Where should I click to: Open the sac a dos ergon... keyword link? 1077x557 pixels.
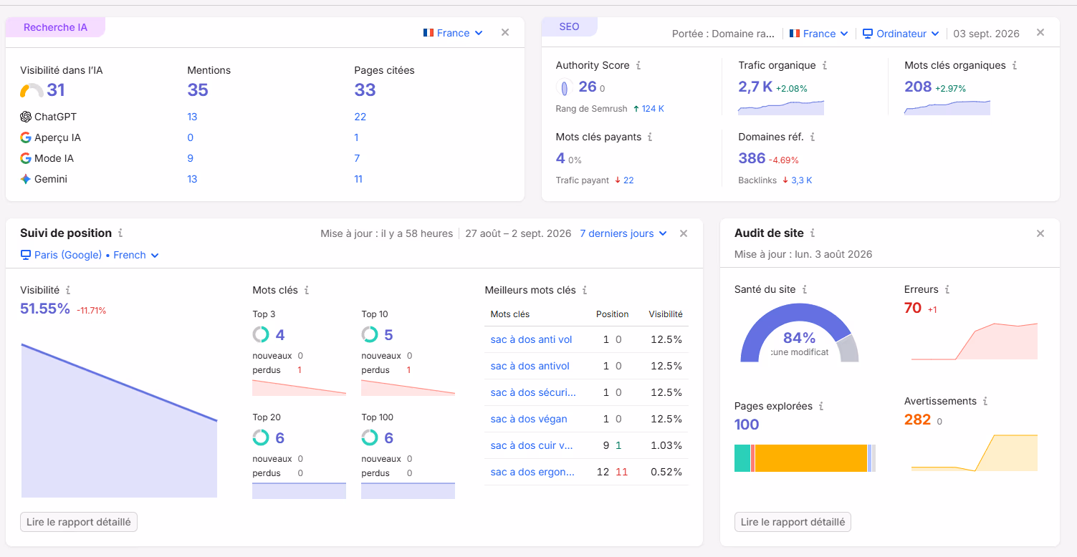(x=532, y=472)
